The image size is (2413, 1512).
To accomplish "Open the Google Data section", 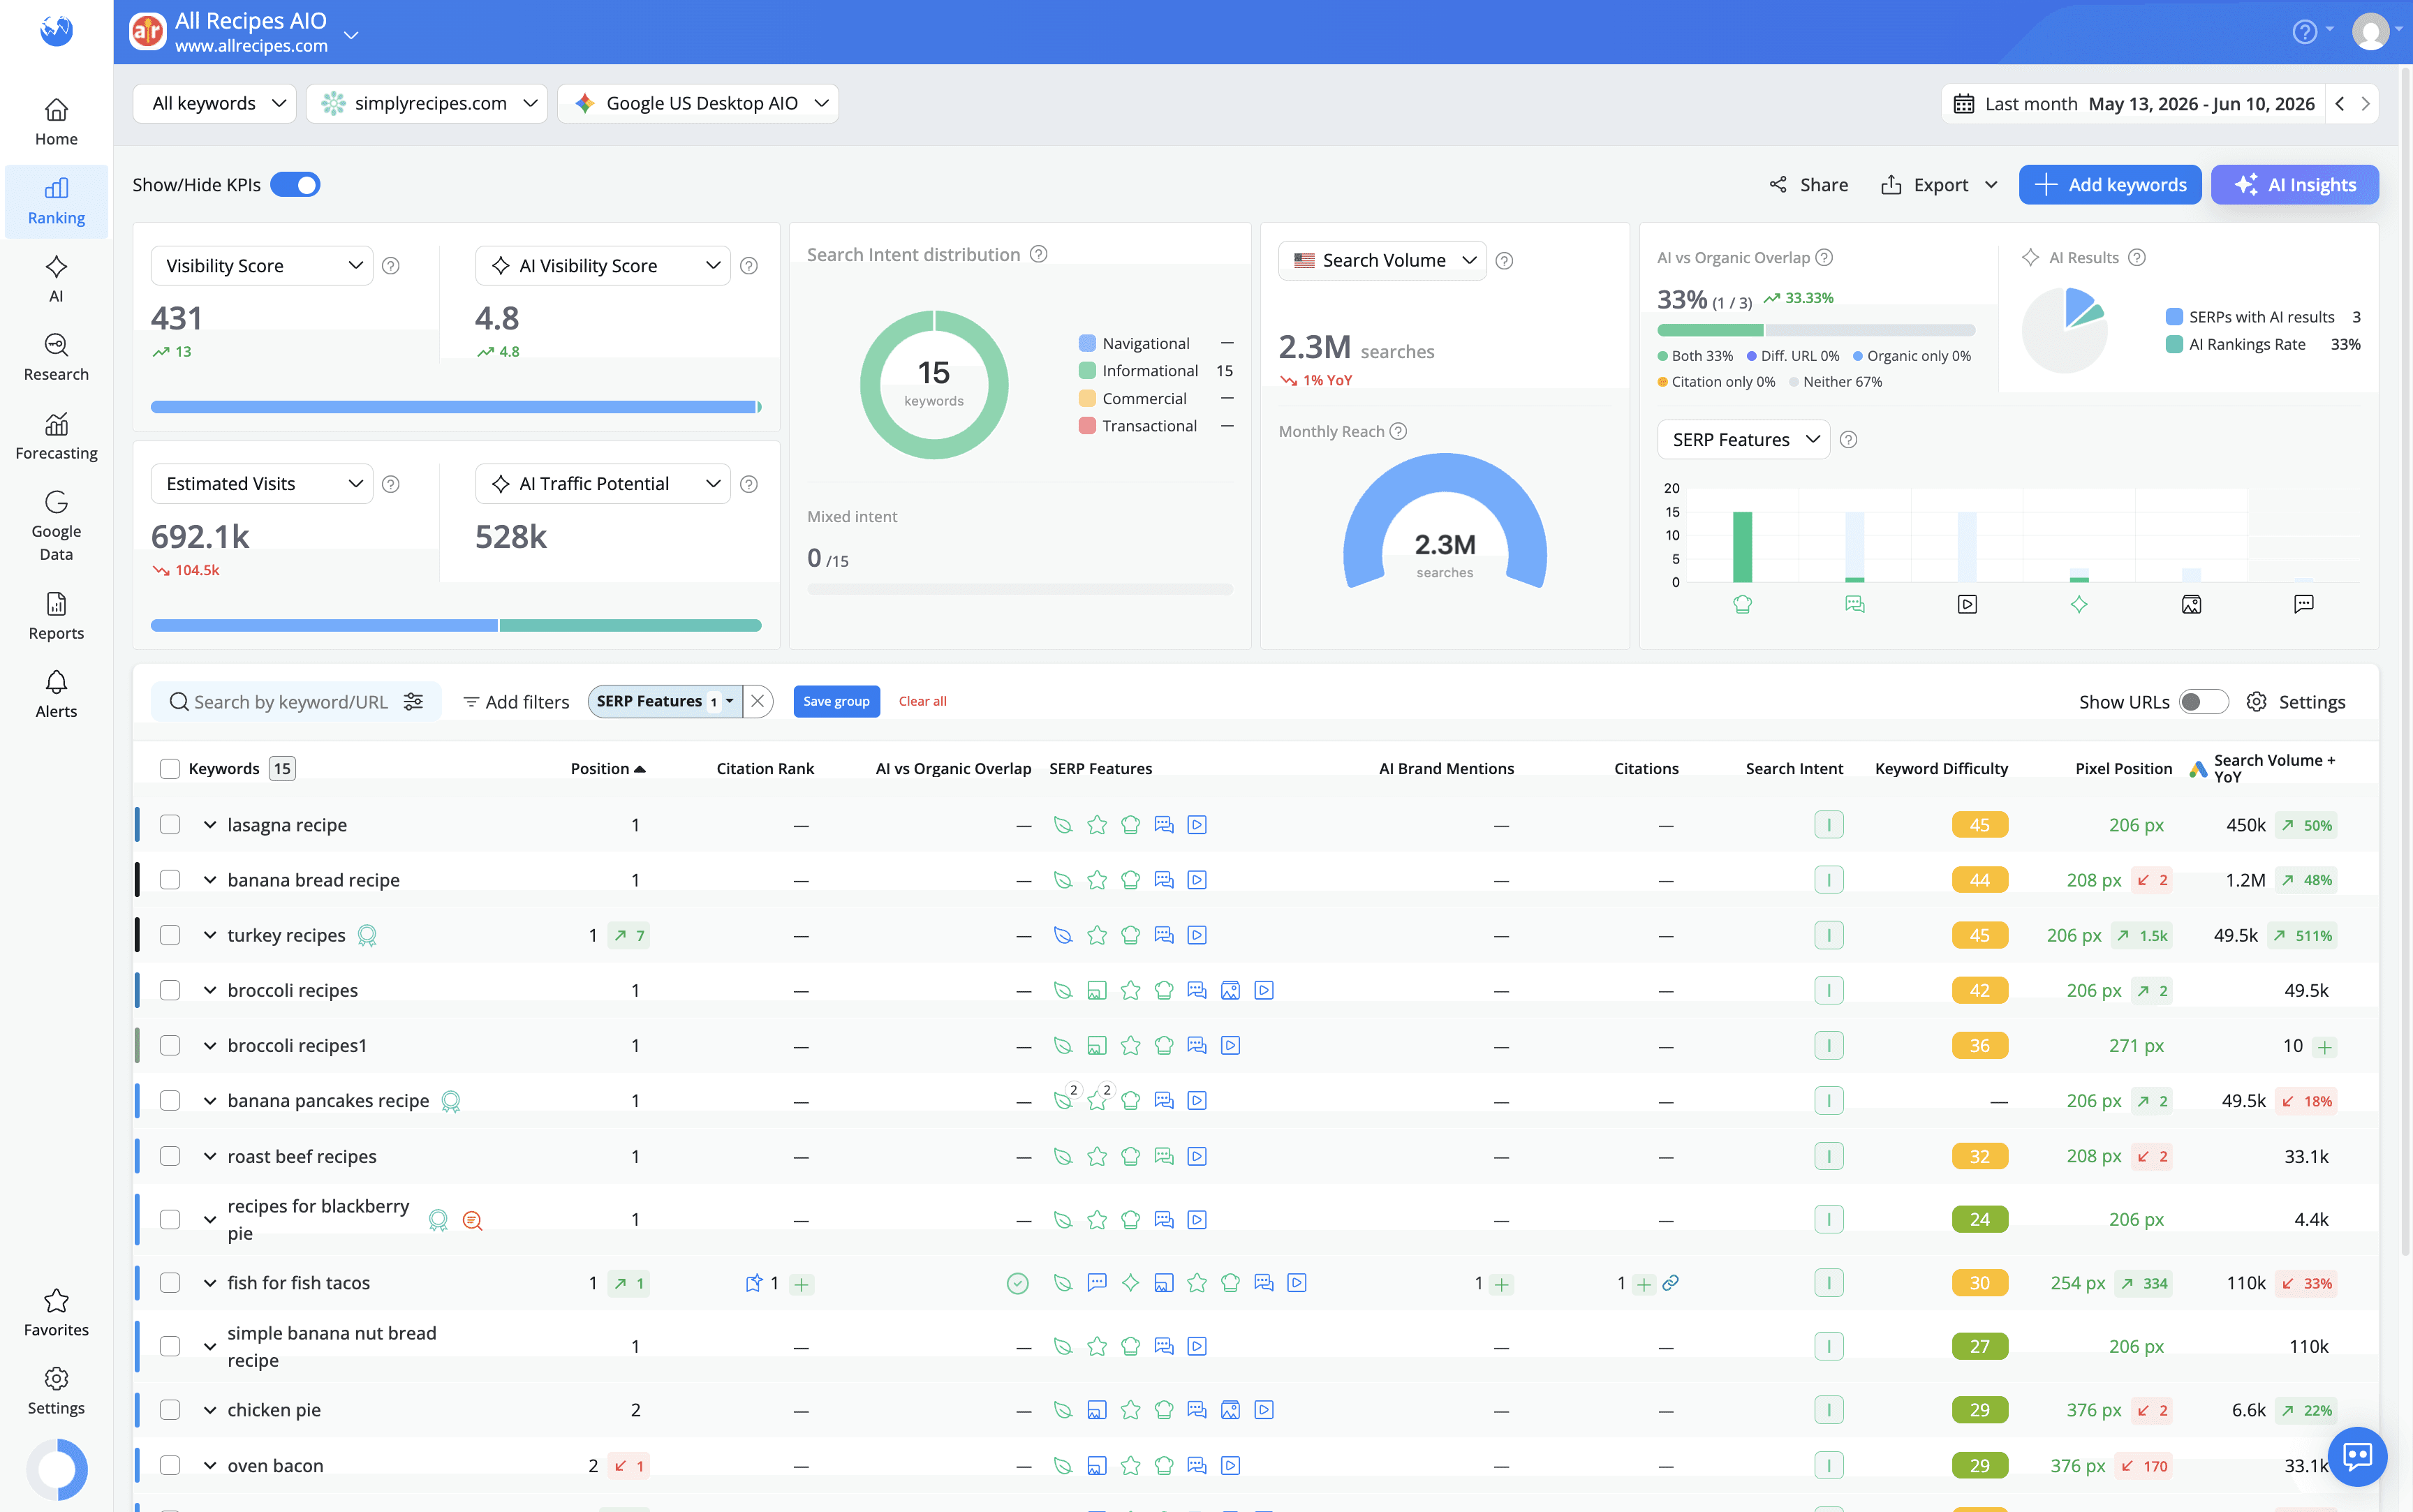I will pyautogui.click(x=56, y=526).
